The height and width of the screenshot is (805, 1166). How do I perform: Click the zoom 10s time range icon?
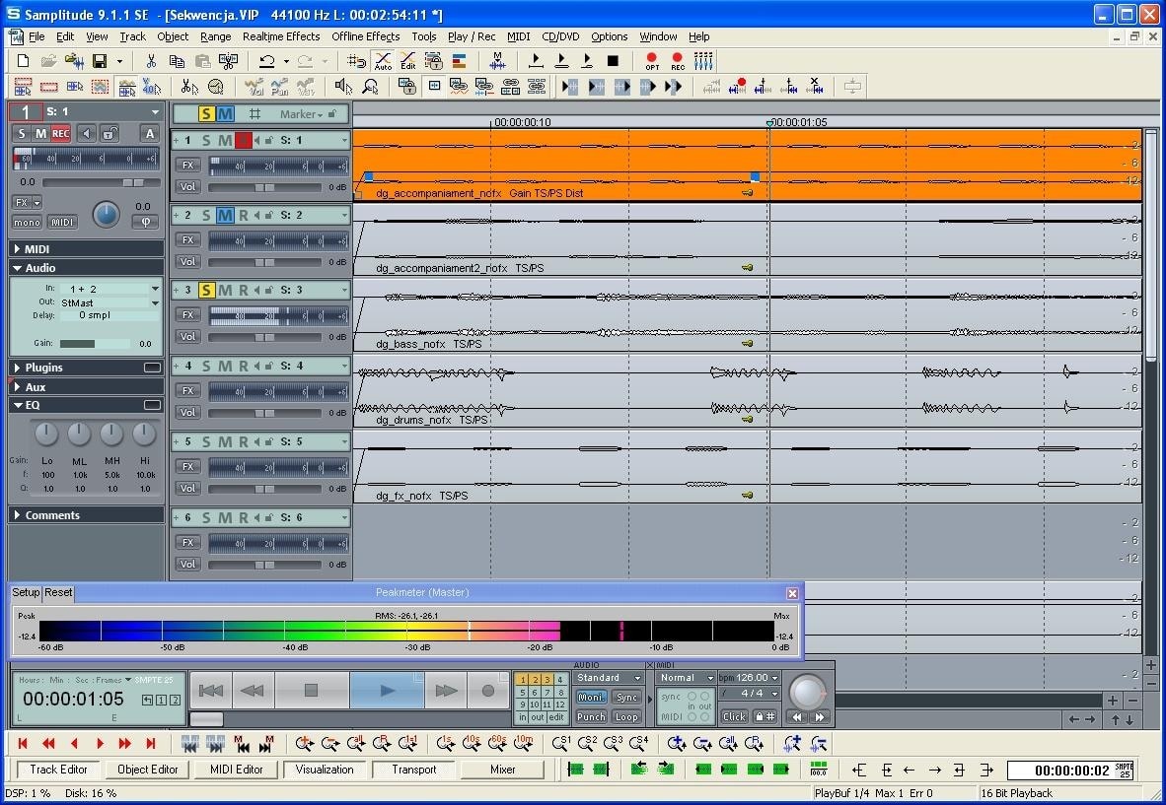pyautogui.click(x=472, y=744)
